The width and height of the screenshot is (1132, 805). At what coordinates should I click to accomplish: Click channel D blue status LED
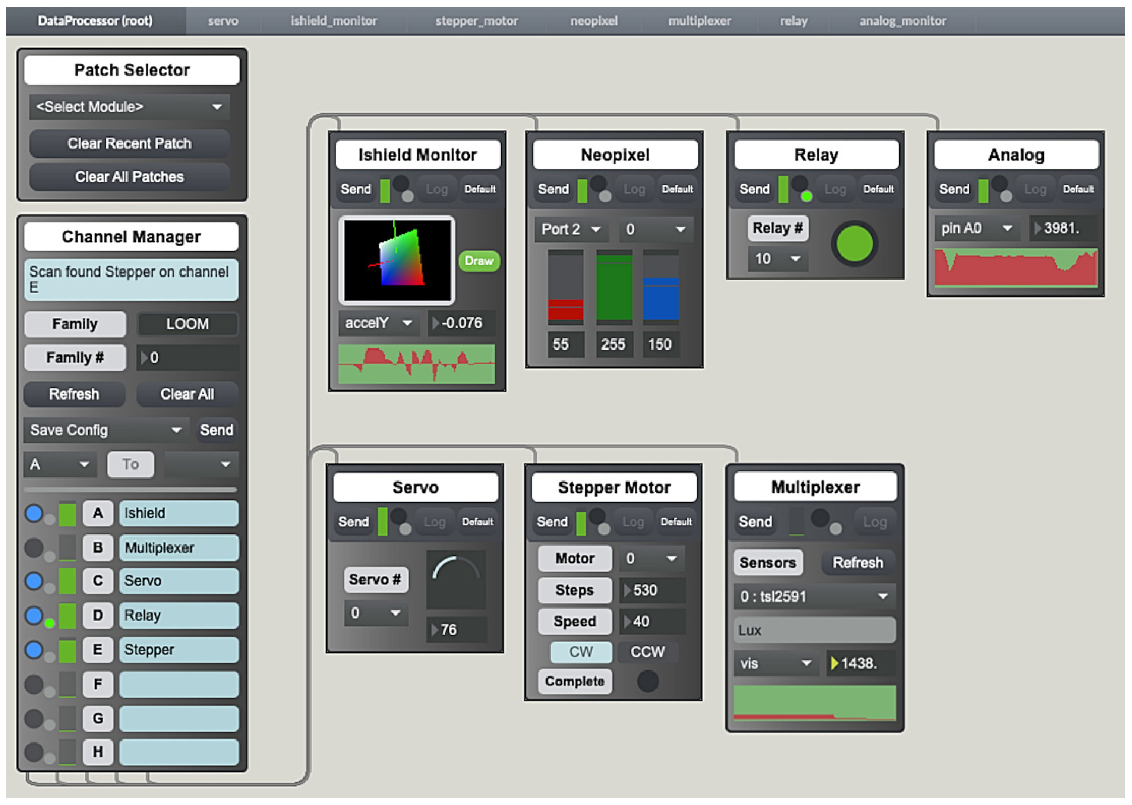34,615
